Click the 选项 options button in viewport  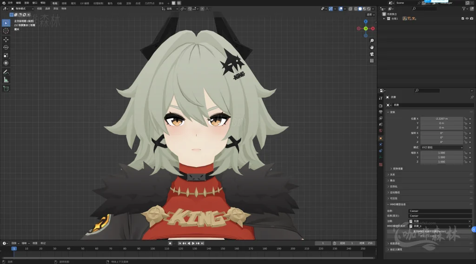pos(370,14)
